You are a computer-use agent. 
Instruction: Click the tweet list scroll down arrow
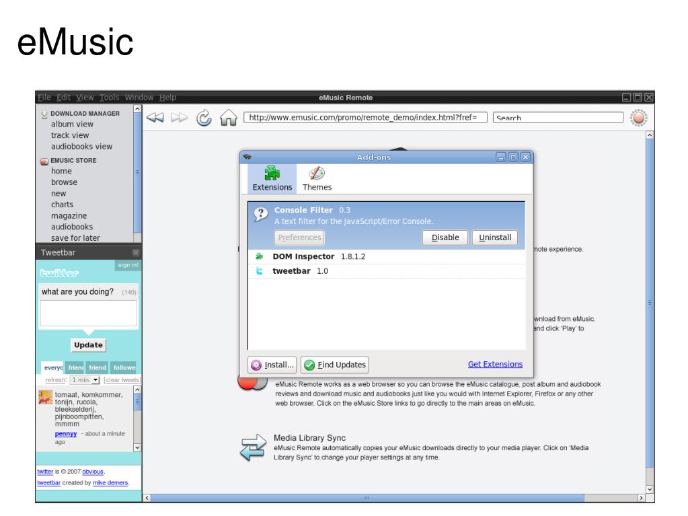[137, 447]
